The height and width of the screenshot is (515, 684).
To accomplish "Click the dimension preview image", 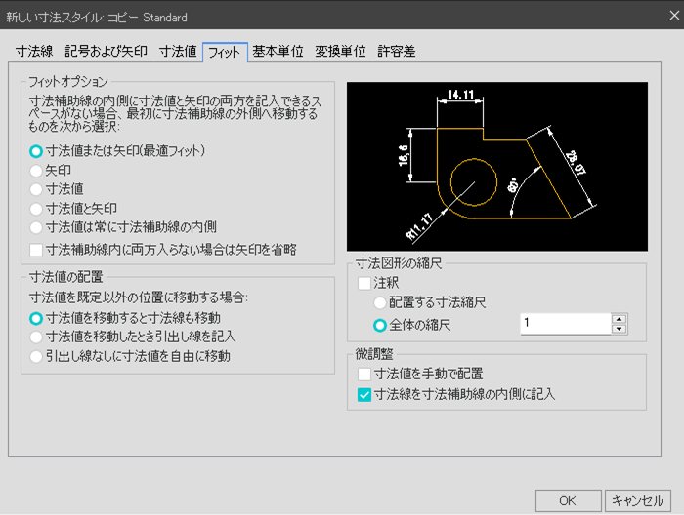I will coord(497,166).
